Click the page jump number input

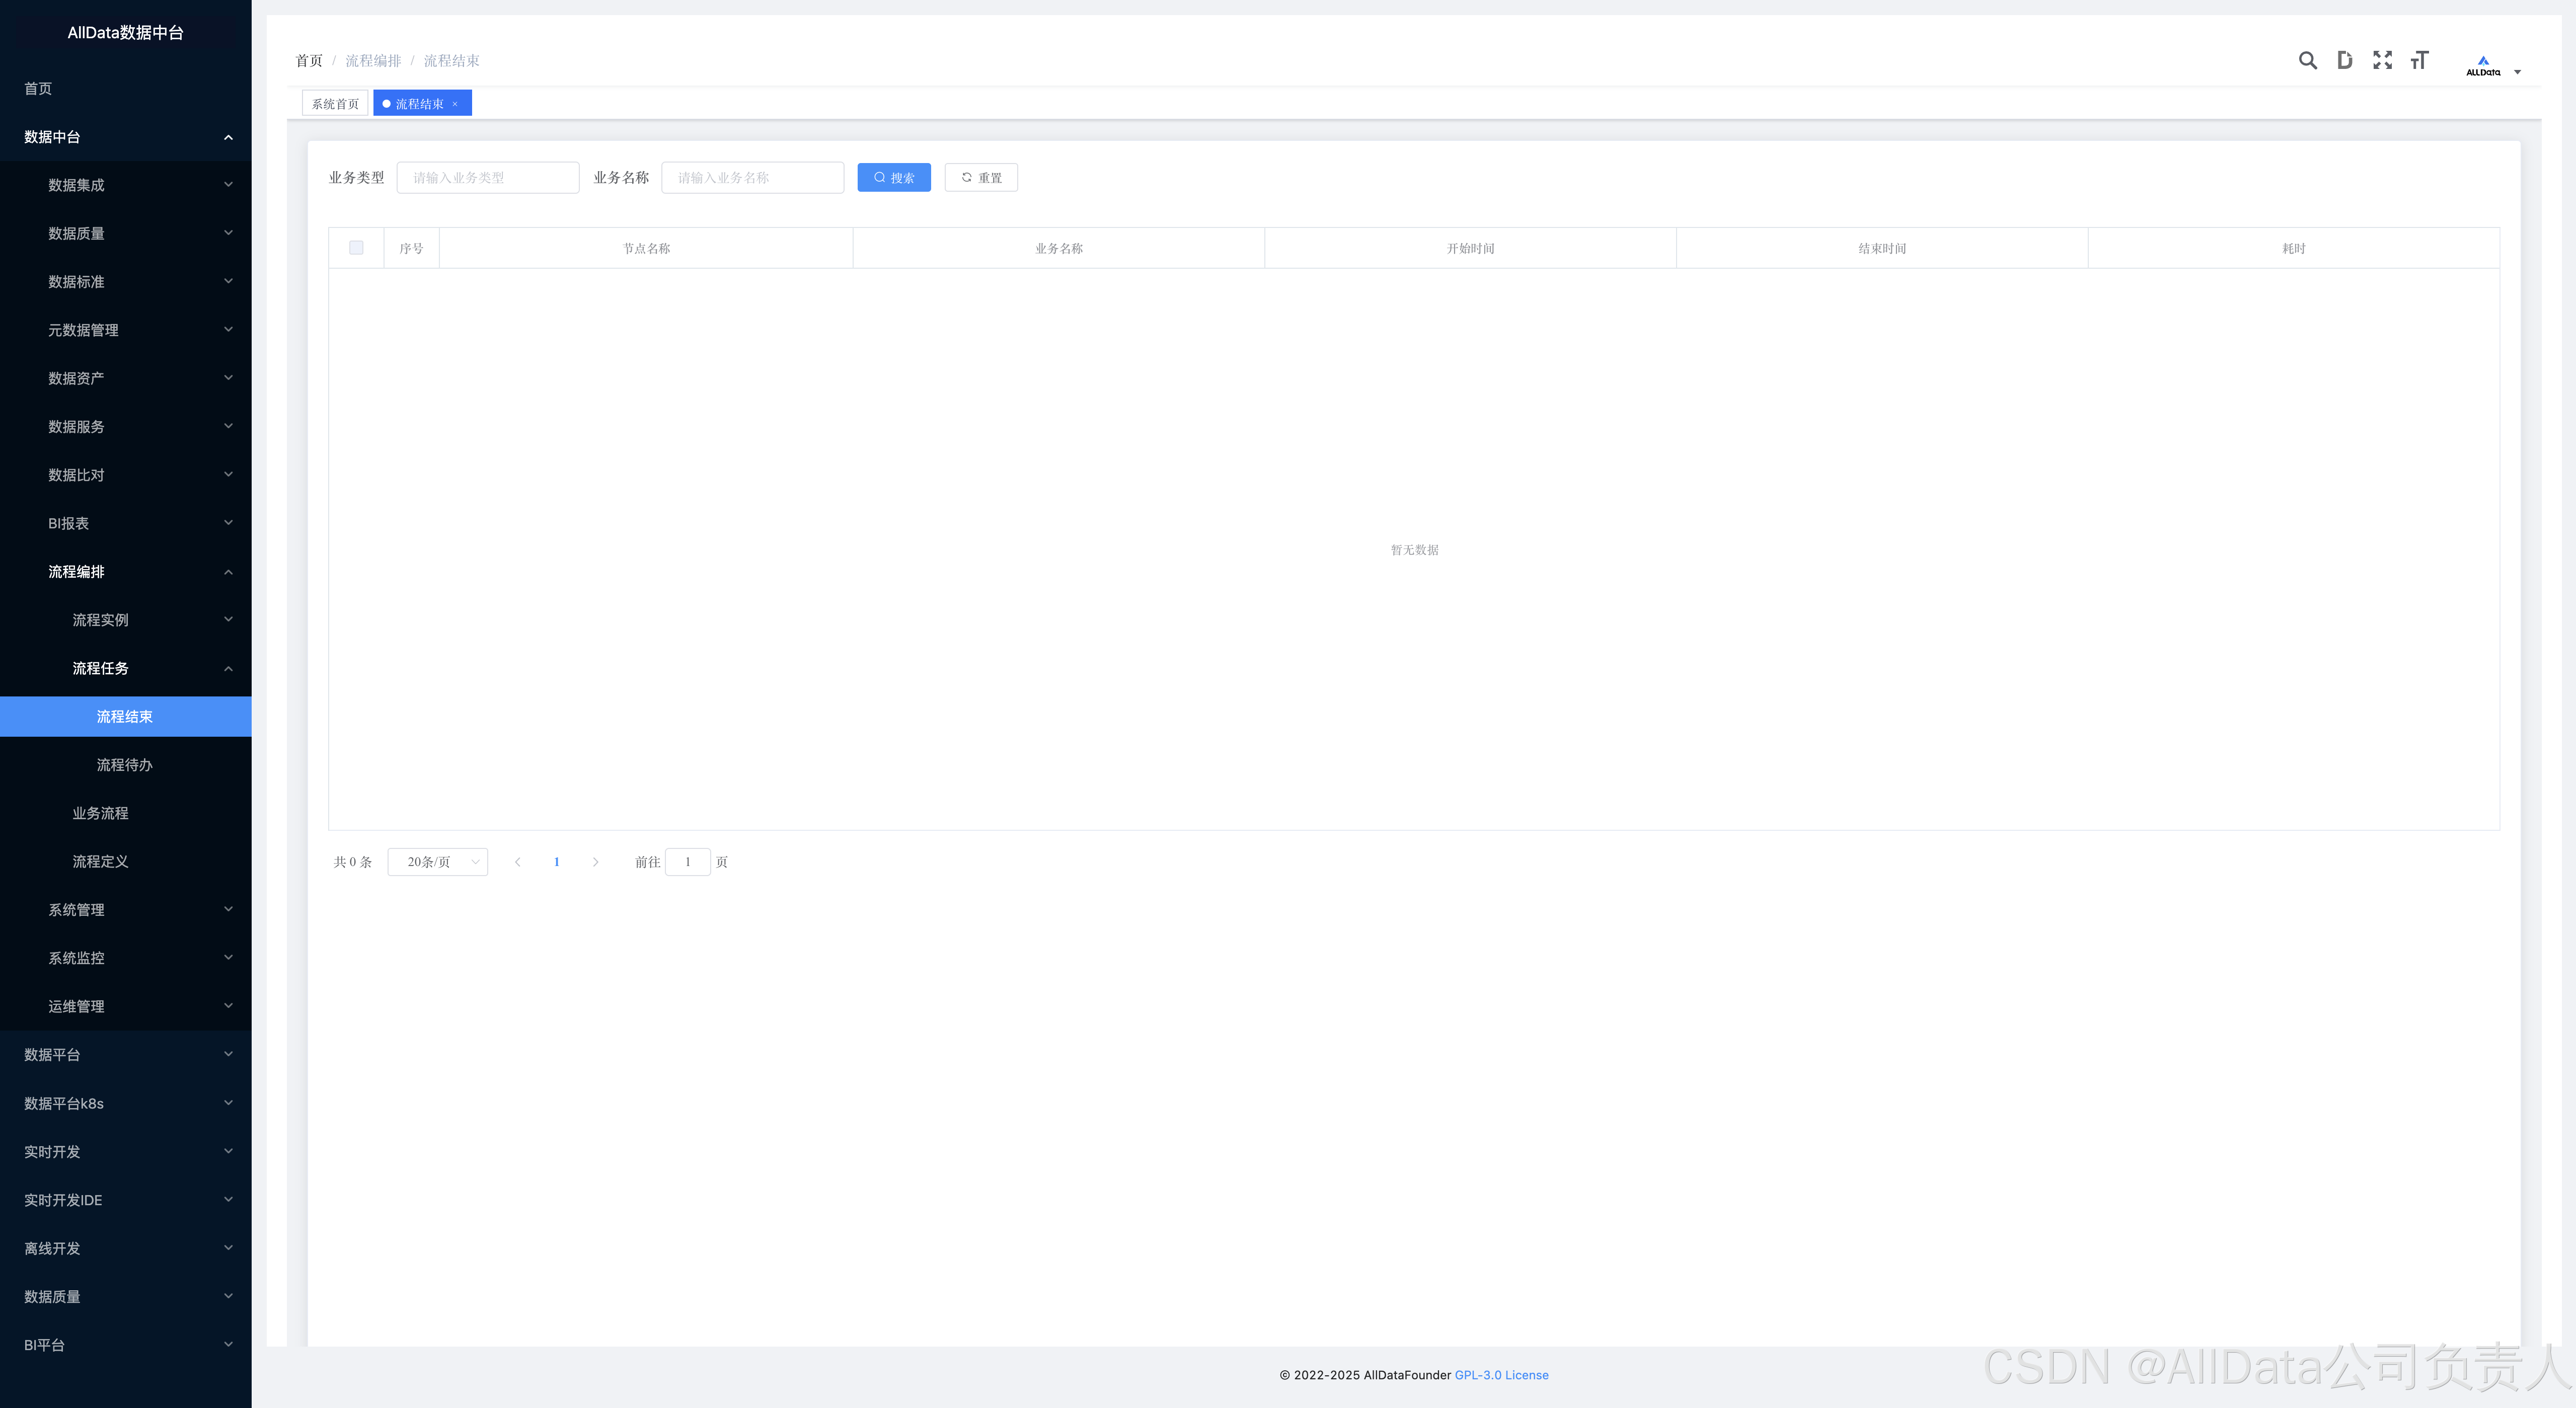tap(688, 862)
